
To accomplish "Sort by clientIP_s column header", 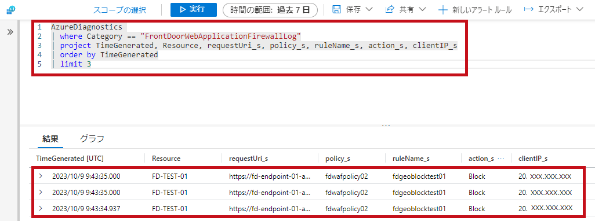I will 533,159.
